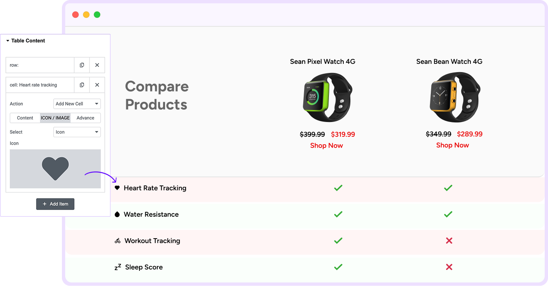Collapse the Table Content section
The image size is (548, 286).
click(x=8, y=41)
